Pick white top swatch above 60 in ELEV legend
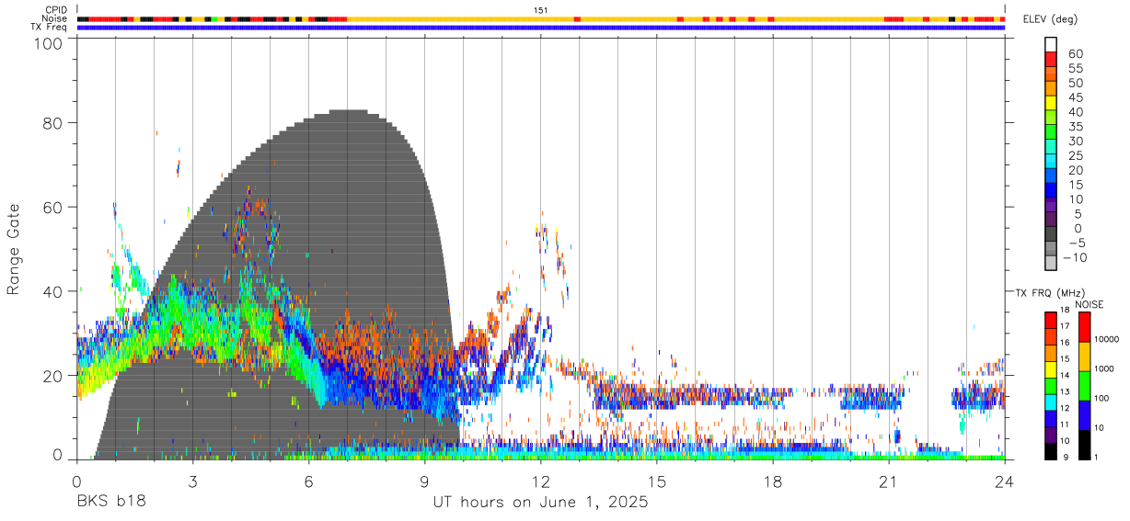 [x=1051, y=45]
